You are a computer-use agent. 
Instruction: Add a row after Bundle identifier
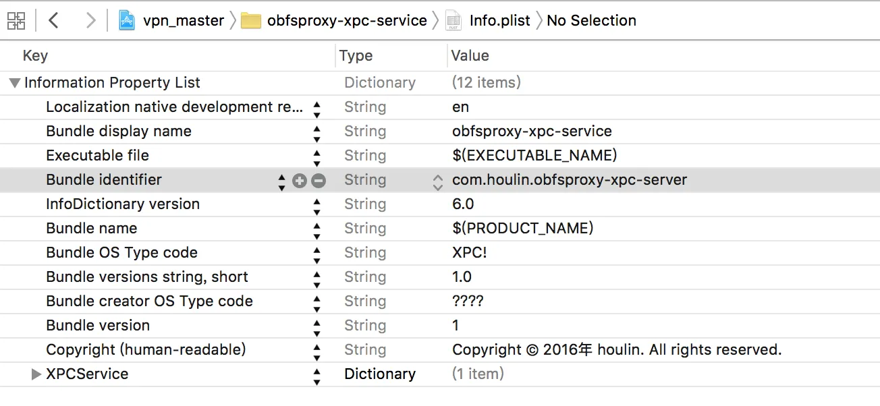pyautogui.click(x=300, y=181)
